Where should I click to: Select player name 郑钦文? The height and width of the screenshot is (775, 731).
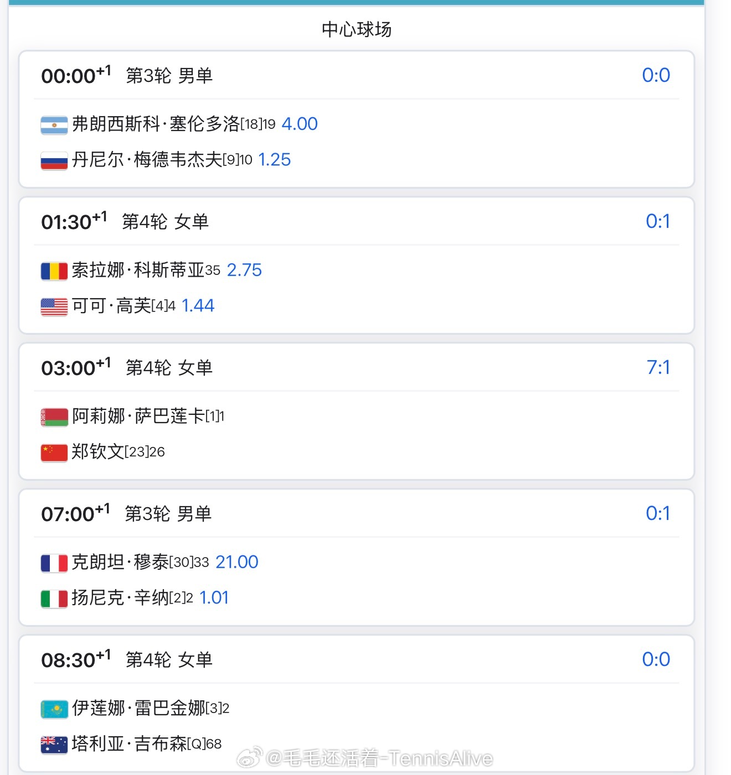[x=98, y=452]
